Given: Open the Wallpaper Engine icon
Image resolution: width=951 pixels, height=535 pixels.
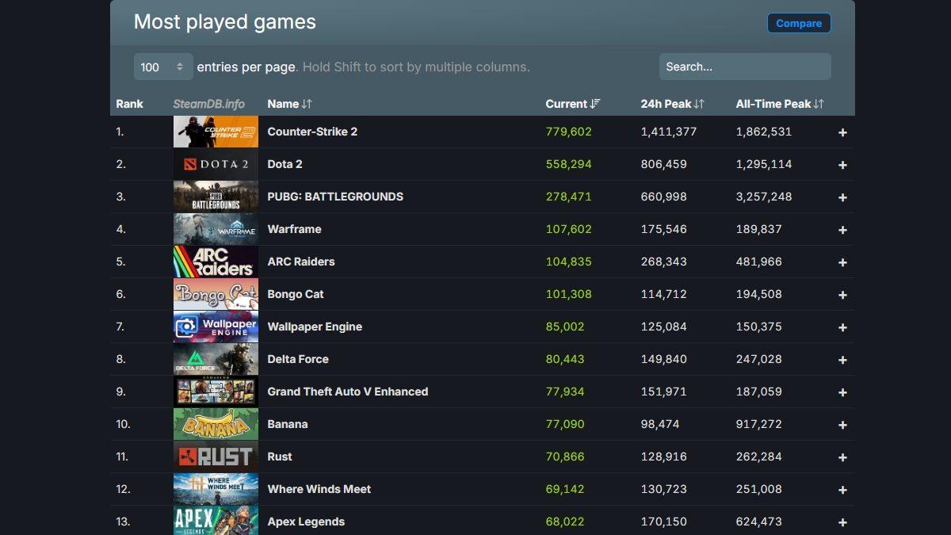Looking at the screenshot, I should coord(216,327).
